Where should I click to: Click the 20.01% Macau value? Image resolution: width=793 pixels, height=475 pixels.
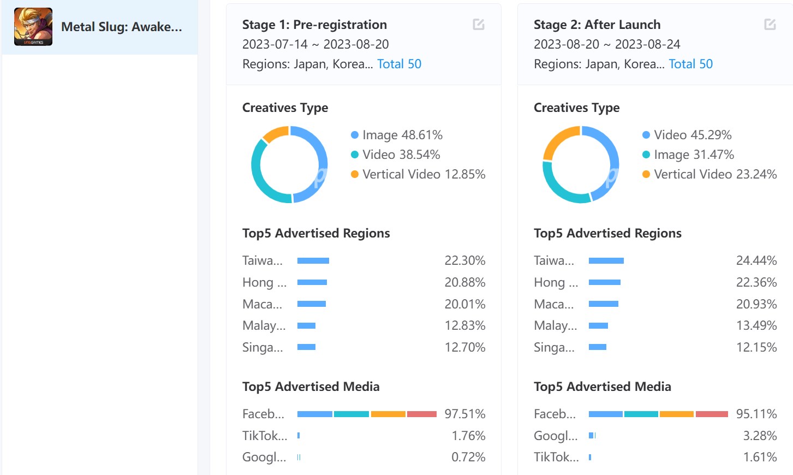[465, 304]
